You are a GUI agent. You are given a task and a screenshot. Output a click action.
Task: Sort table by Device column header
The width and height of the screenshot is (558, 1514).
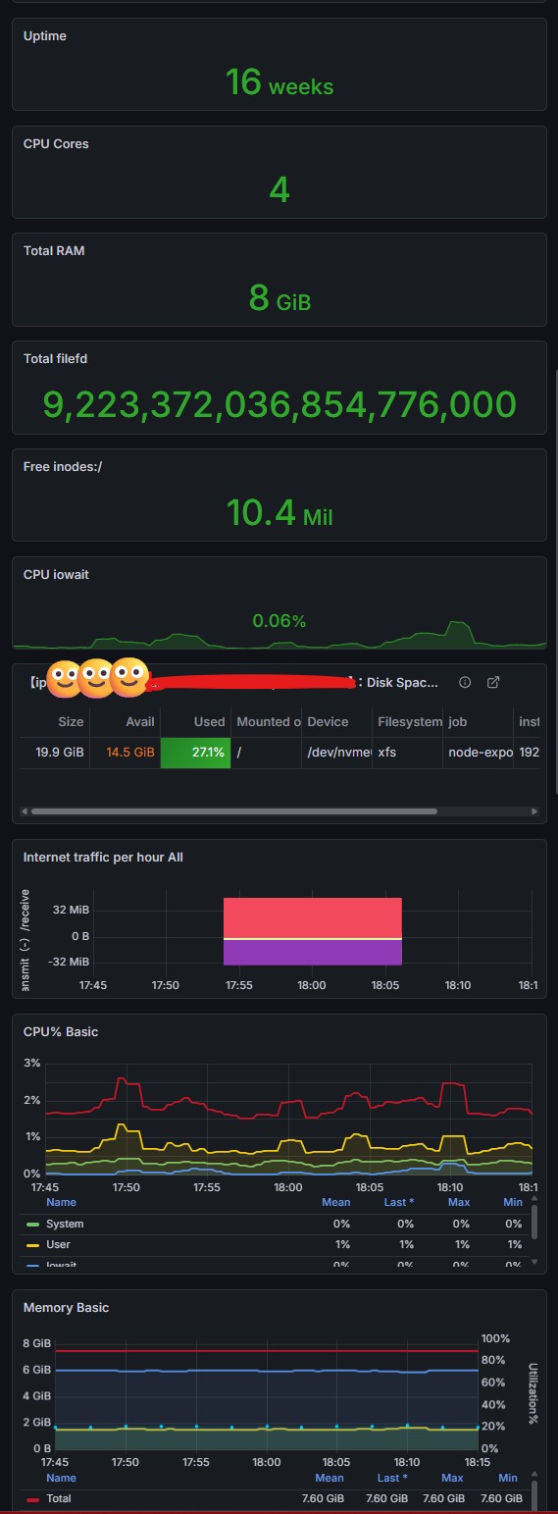click(x=328, y=721)
